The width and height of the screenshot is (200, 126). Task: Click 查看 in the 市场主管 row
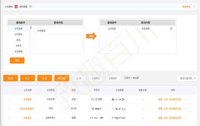tap(160, 99)
